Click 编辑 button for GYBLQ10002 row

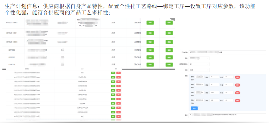tap(169, 22)
